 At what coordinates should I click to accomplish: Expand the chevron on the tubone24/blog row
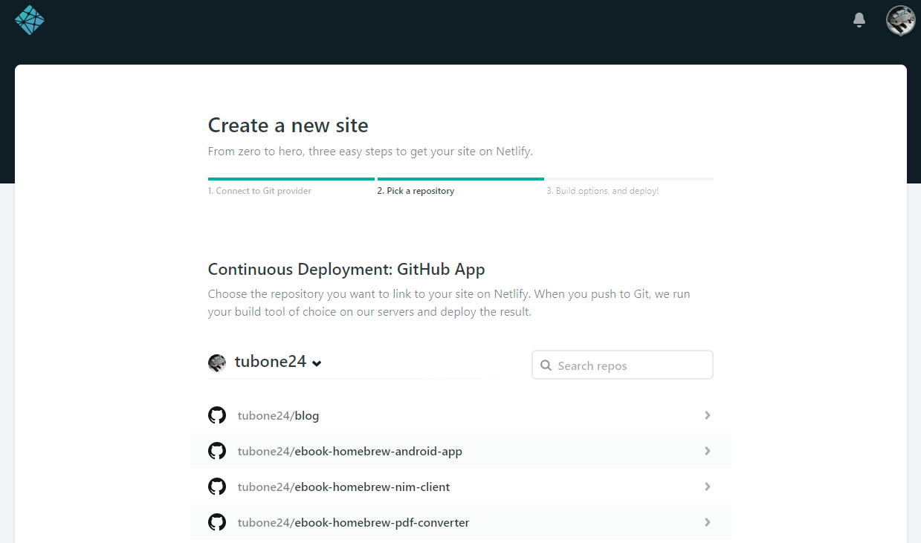click(x=707, y=415)
